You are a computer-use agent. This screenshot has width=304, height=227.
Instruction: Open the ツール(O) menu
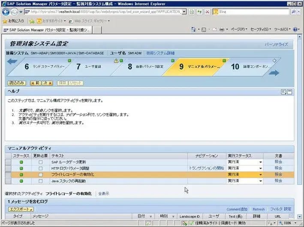pos(282,30)
